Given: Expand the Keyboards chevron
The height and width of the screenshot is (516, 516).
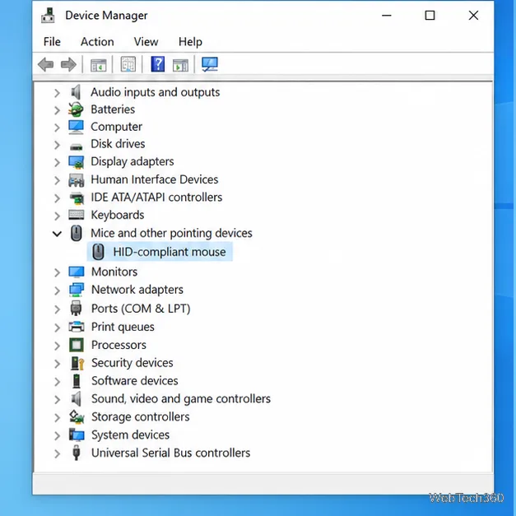Looking at the screenshot, I should coord(57,216).
